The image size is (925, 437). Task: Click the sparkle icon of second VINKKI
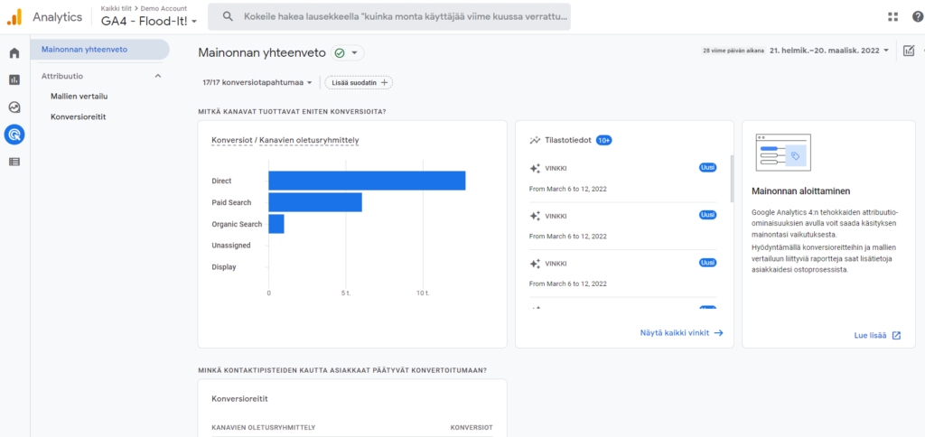535,216
